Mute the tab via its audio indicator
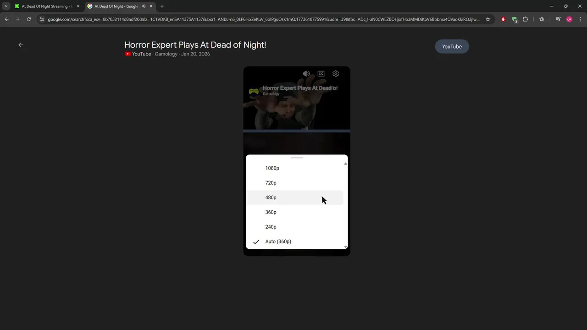The width and height of the screenshot is (587, 330). (144, 6)
